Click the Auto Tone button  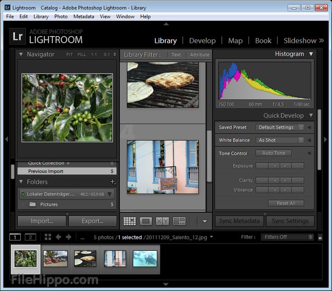pos(274,153)
